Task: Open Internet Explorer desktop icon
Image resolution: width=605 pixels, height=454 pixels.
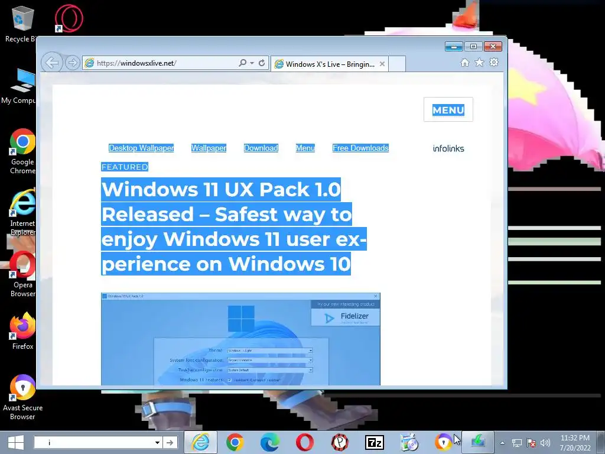Action: tap(22, 212)
